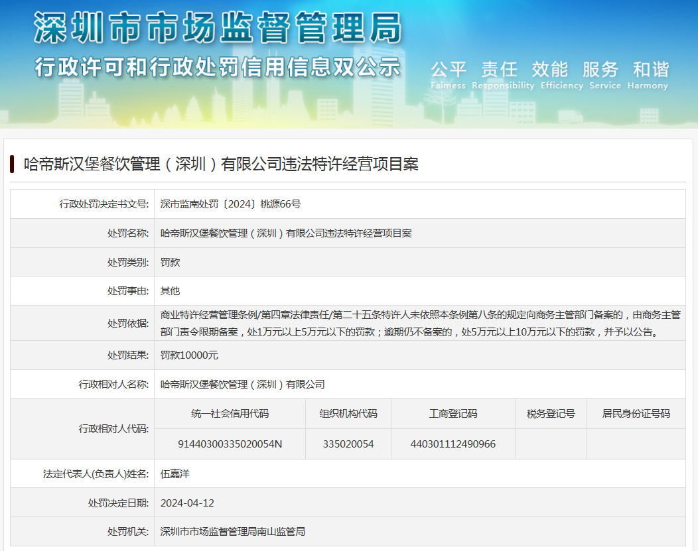Click the 处罚事由 label

(128, 291)
